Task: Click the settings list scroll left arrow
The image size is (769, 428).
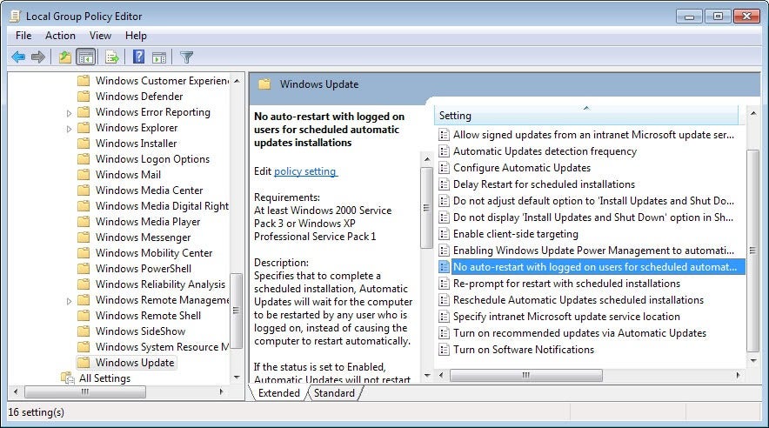Action: [x=441, y=376]
